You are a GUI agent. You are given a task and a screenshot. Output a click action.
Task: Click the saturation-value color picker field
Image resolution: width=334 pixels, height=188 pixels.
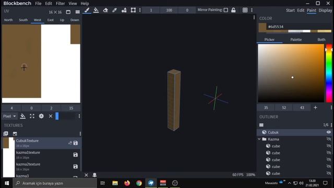pos(291,73)
